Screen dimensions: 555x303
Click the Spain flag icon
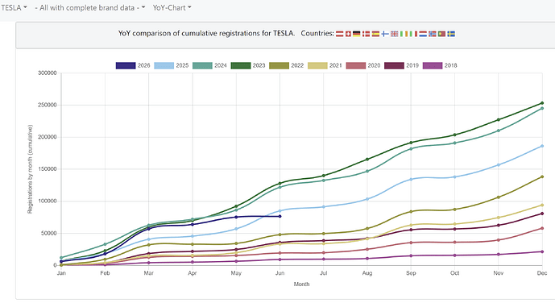click(375, 34)
